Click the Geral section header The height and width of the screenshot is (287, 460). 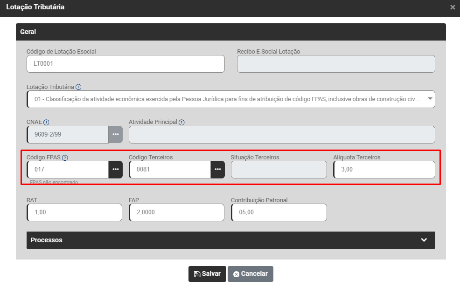(231, 32)
